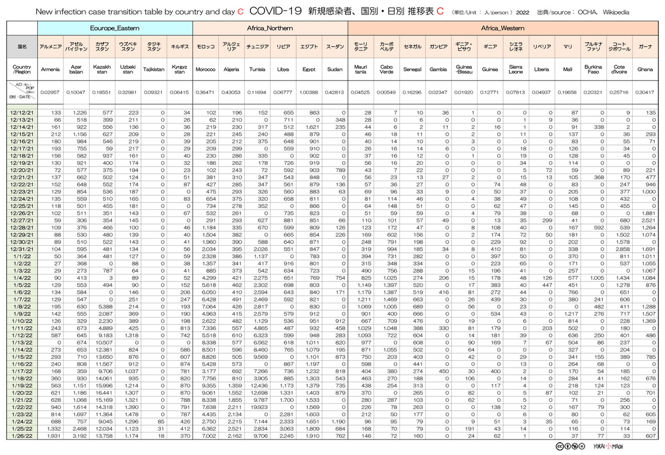Image resolution: width=665 pixels, height=455 pixels.
Task: Click the Tajikistan column header
Action: coord(154,69)
